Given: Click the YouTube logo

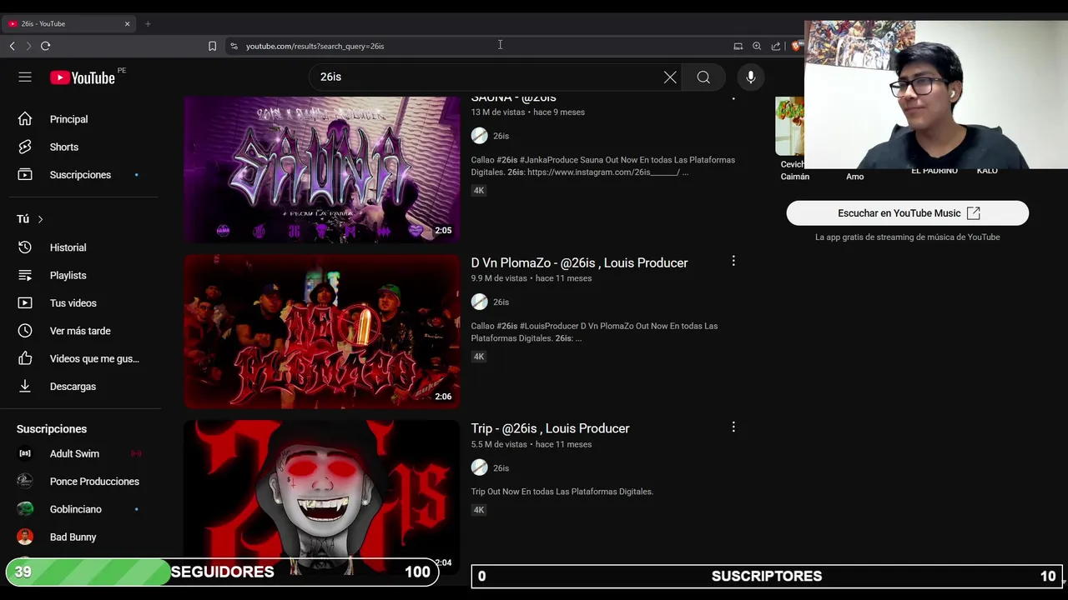Looking at the screenshot, I should pos(82,77).
